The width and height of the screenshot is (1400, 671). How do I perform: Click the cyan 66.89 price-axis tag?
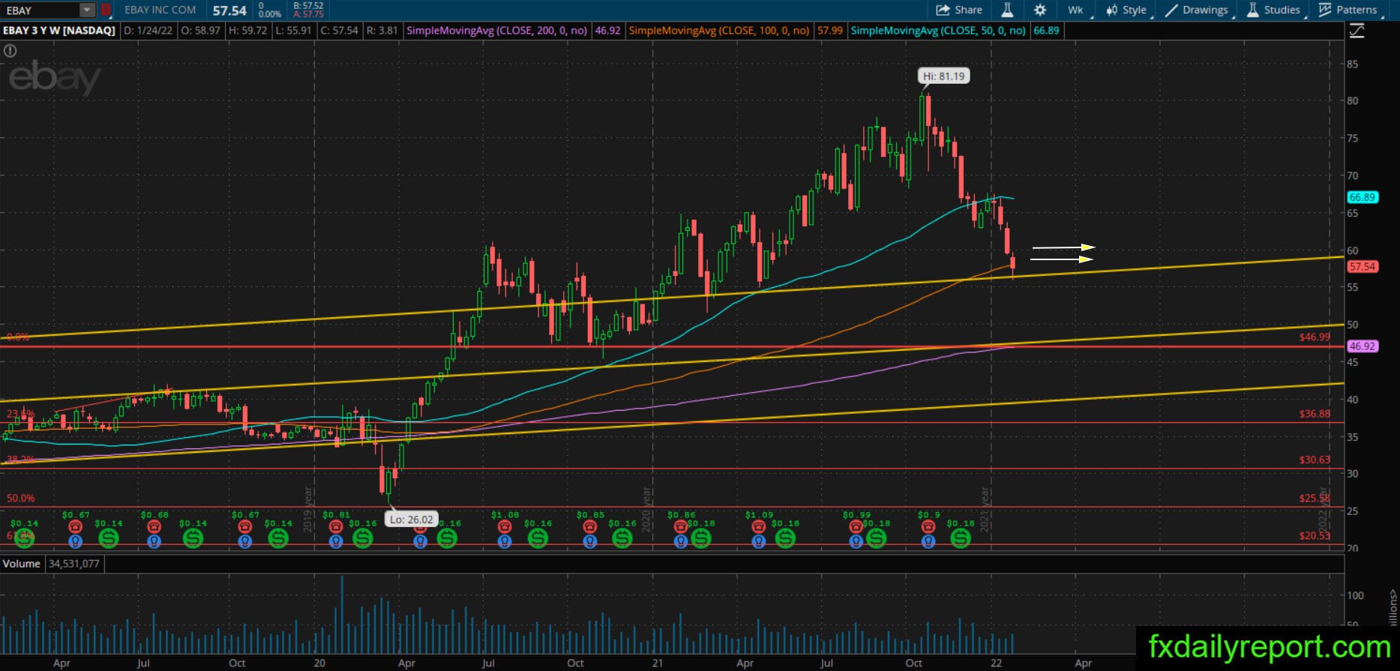(x=1362, y=198)
